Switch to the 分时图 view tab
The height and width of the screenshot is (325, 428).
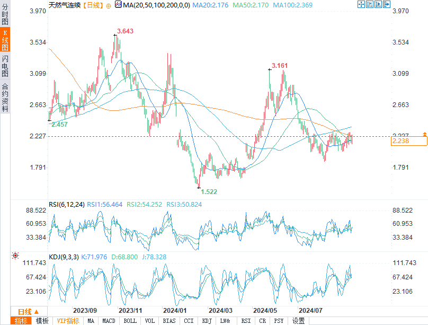[x=5, y=14]
